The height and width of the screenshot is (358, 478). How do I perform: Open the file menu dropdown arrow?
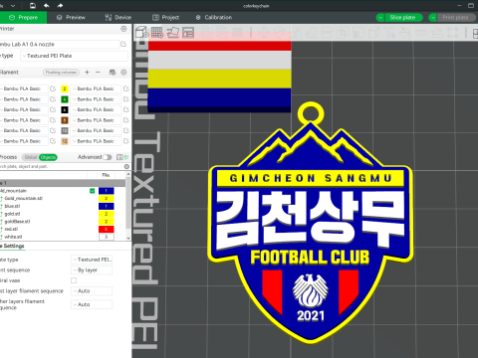pyautogui.click(x=13, y=6)
